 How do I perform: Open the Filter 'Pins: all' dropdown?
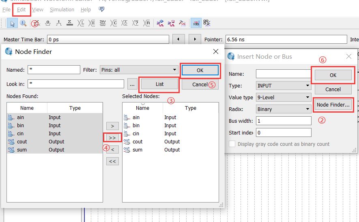[139, 70]
